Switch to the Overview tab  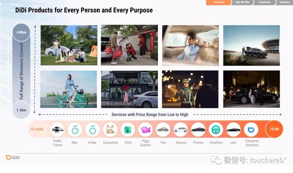coord(219,2)
